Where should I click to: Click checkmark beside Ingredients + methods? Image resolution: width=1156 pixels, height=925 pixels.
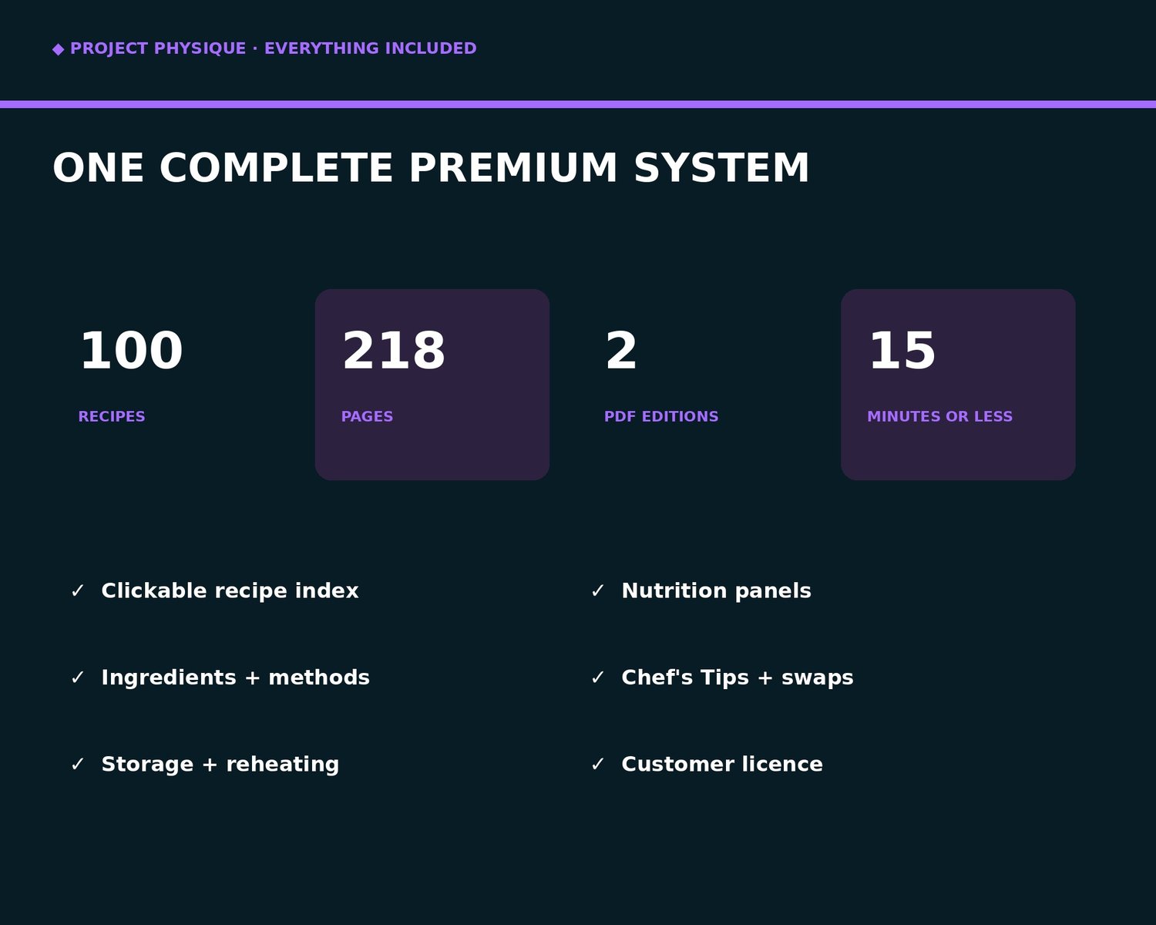coord(77,678)
